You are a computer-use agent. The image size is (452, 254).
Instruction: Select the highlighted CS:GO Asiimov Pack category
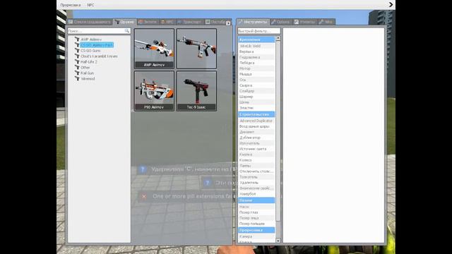(97, 45)
